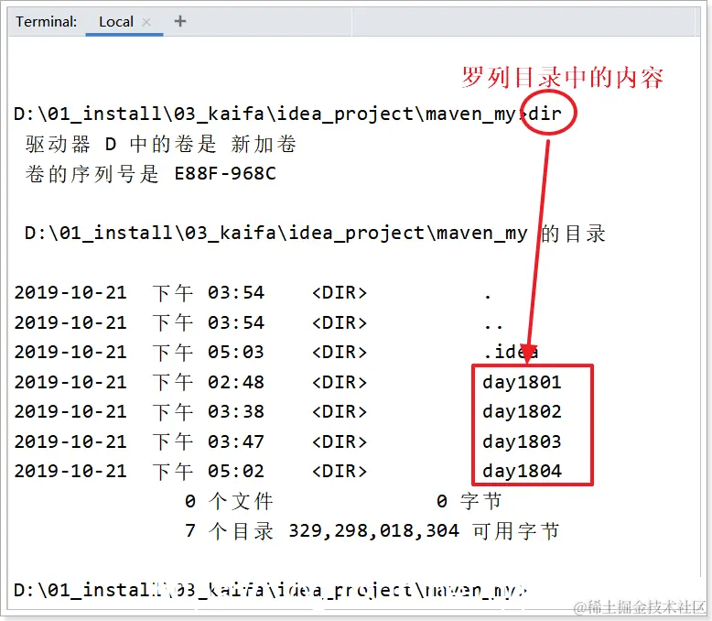712x621 pixels.
Task: Select the day1802 directory name
Action: [522, 412]
